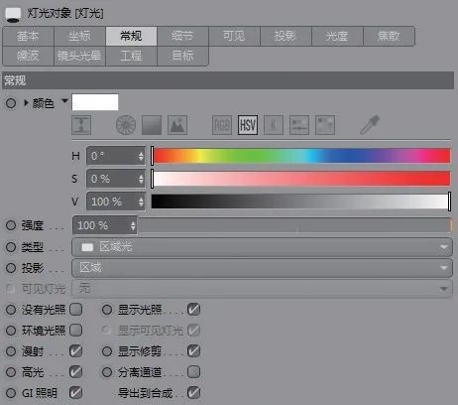Click the animation dot beside 没有光照
This screenshot has width=458, height=405.
(11, 310)
